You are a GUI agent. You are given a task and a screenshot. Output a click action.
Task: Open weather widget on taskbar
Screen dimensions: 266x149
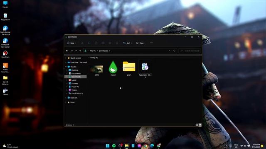coord(11,146)
